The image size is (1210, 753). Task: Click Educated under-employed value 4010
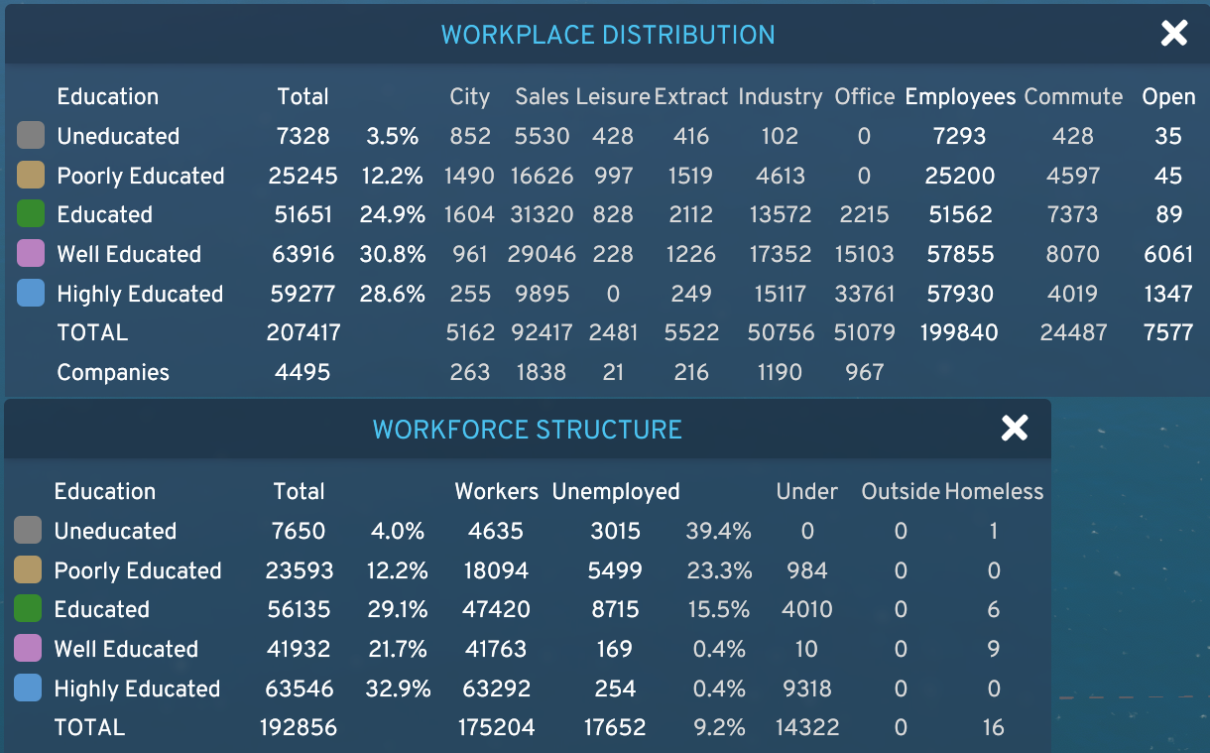tap(807, 609)
